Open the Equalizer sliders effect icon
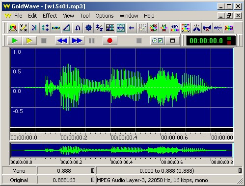This screenshot has width=245, height=186. (142, 28)
